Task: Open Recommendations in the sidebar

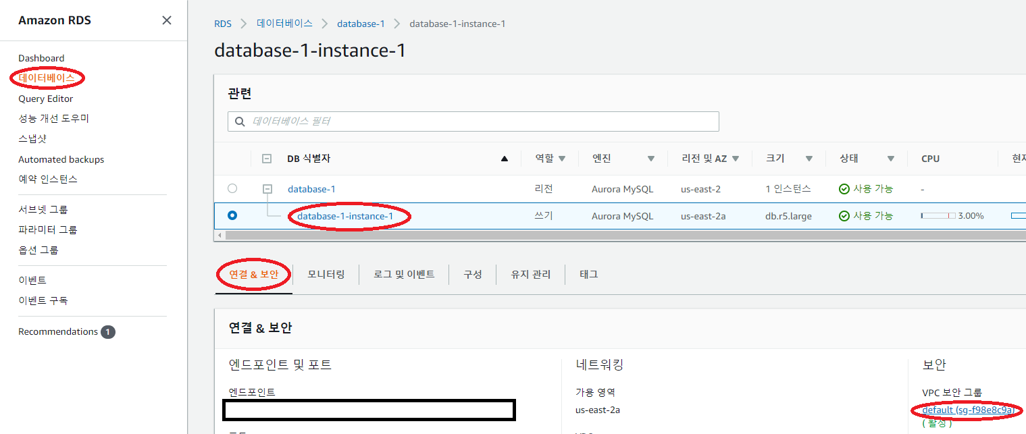Action: [x=58, y=331]
